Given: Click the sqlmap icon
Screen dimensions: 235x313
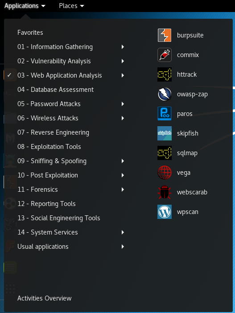Looking at the screenshot, I should pos(164,153).
